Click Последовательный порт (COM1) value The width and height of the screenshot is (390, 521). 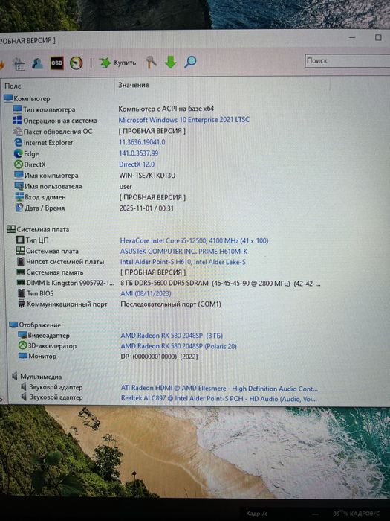pyautogui.click(x=170, y=304)
